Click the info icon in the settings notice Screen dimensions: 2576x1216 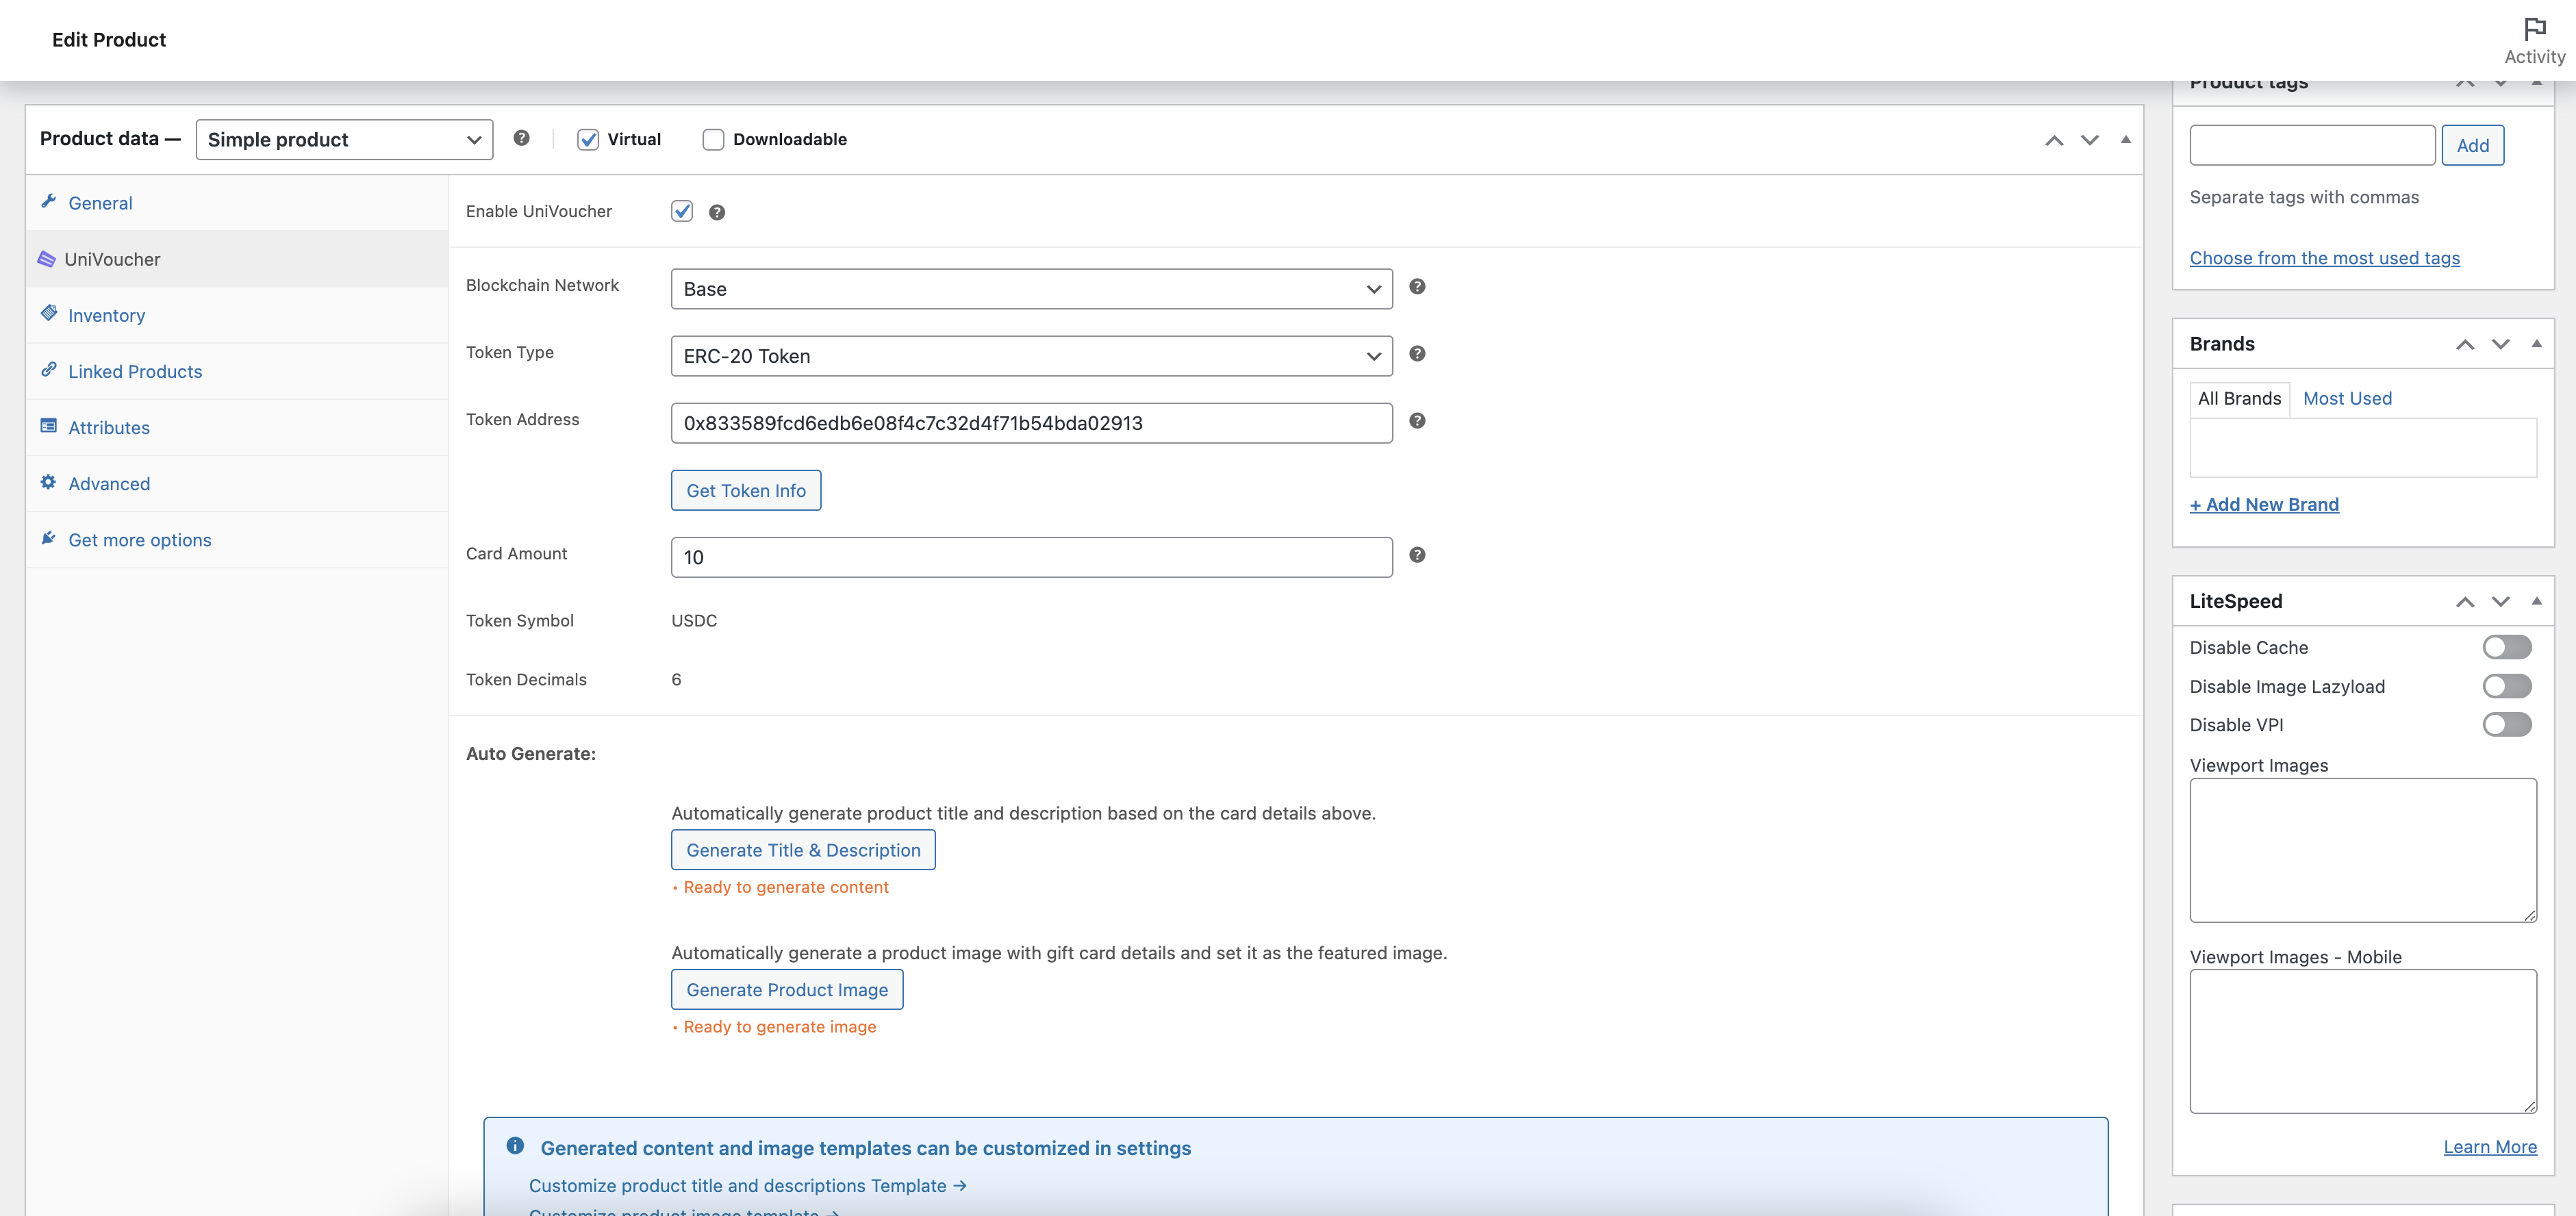pos(515,1146)
